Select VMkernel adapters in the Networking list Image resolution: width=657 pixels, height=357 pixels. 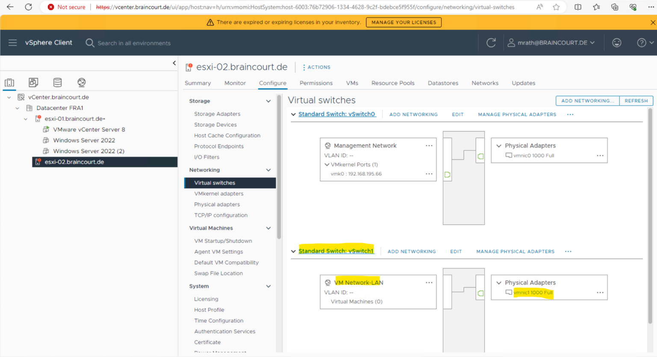pos(219,194)
